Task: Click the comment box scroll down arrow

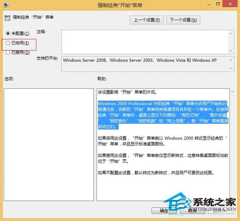Action: (x=230, y=51)
